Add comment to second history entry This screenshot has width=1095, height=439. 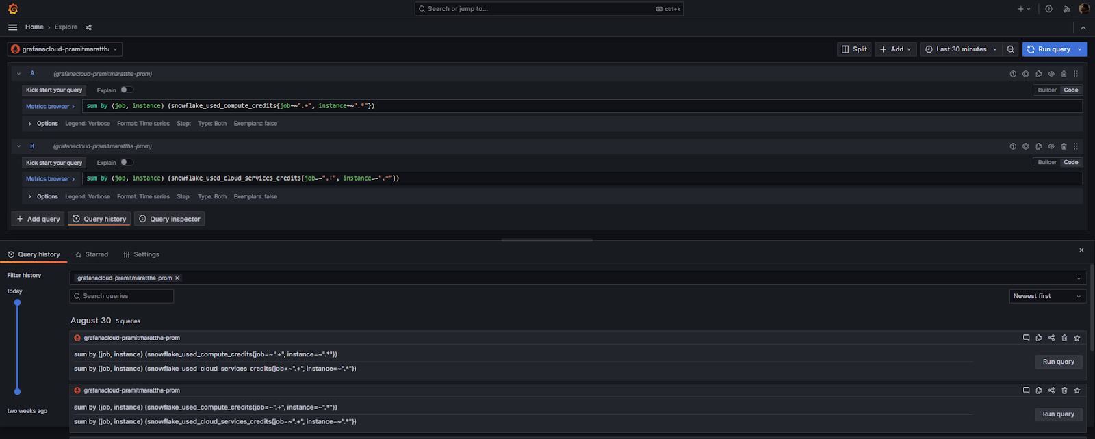pos(1026,390)
